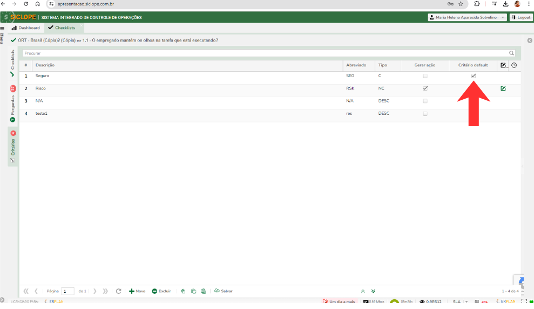Go to the last page using double-arrow icon
Screen dimensions: 534x309
[105, 291]
